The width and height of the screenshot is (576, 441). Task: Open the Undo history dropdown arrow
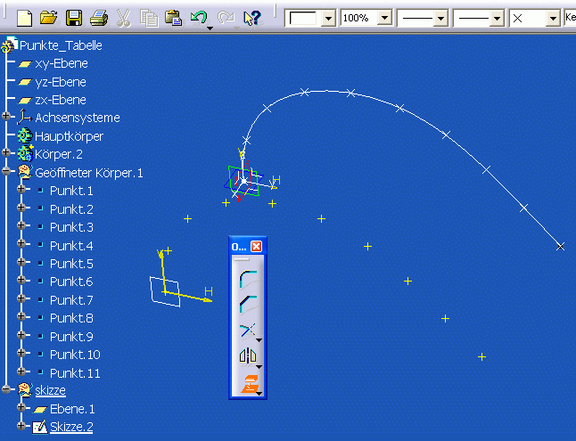click(210, 29)
